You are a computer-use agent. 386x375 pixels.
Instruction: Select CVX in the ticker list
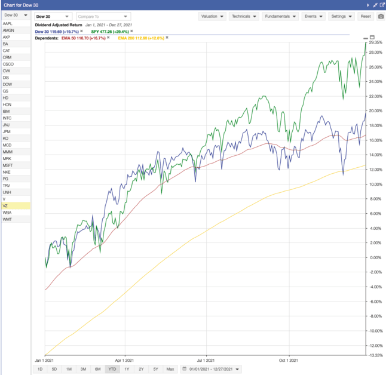point(16,71)
